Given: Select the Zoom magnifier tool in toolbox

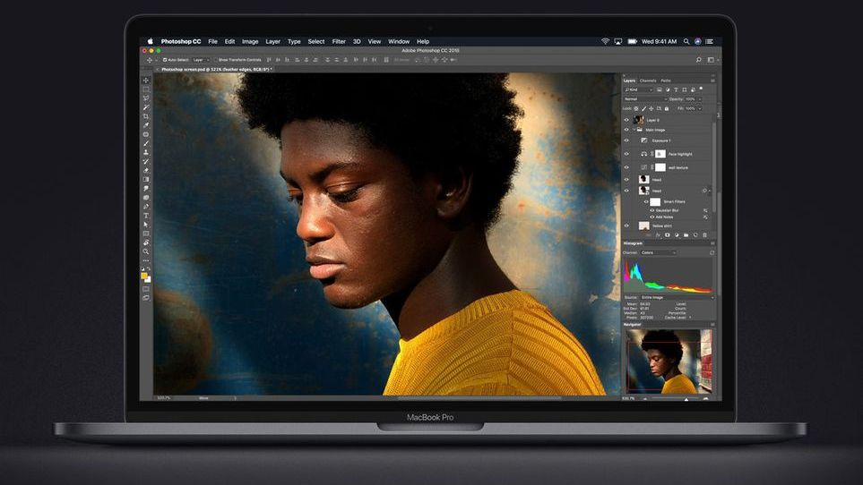Looking at the screenshot, I should tap(146, 251).
